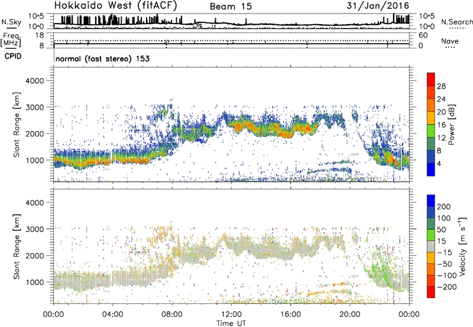Click the '18' frequency axis value
The width and height of the screenshot is (473, 327).
[39, 35]
